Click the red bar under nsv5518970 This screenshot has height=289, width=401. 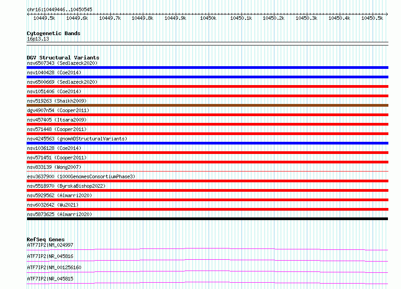[207, 190]
